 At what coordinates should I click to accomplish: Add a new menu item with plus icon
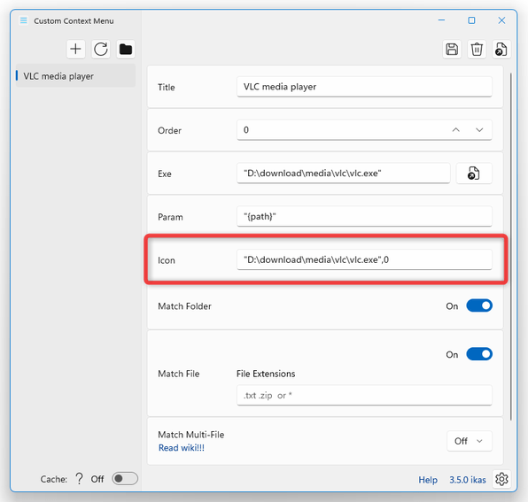pyautogui.click(x=75, y=49)
